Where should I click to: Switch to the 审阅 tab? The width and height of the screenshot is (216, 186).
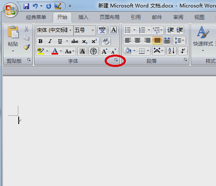(x=178, y=17)
